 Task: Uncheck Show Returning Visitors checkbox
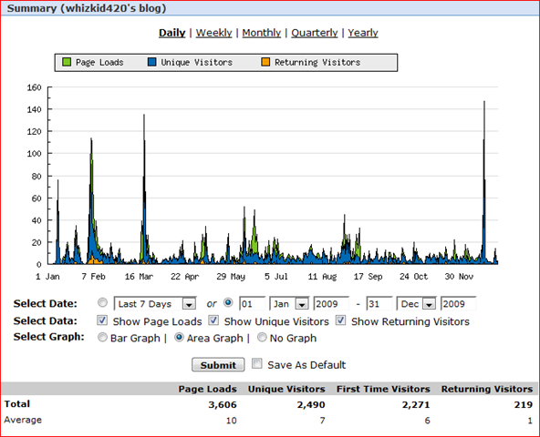tap(340, 320)
